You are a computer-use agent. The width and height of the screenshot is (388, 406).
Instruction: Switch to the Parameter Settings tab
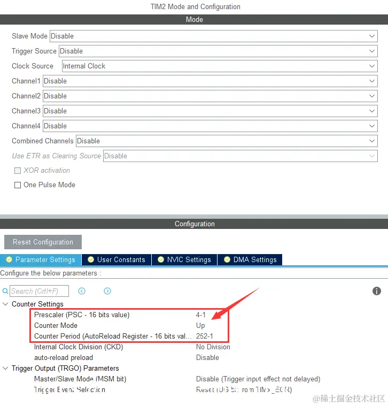(41, 260)
